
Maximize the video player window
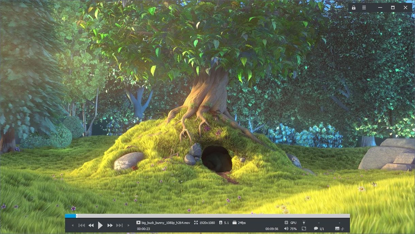tap(393, 7)
